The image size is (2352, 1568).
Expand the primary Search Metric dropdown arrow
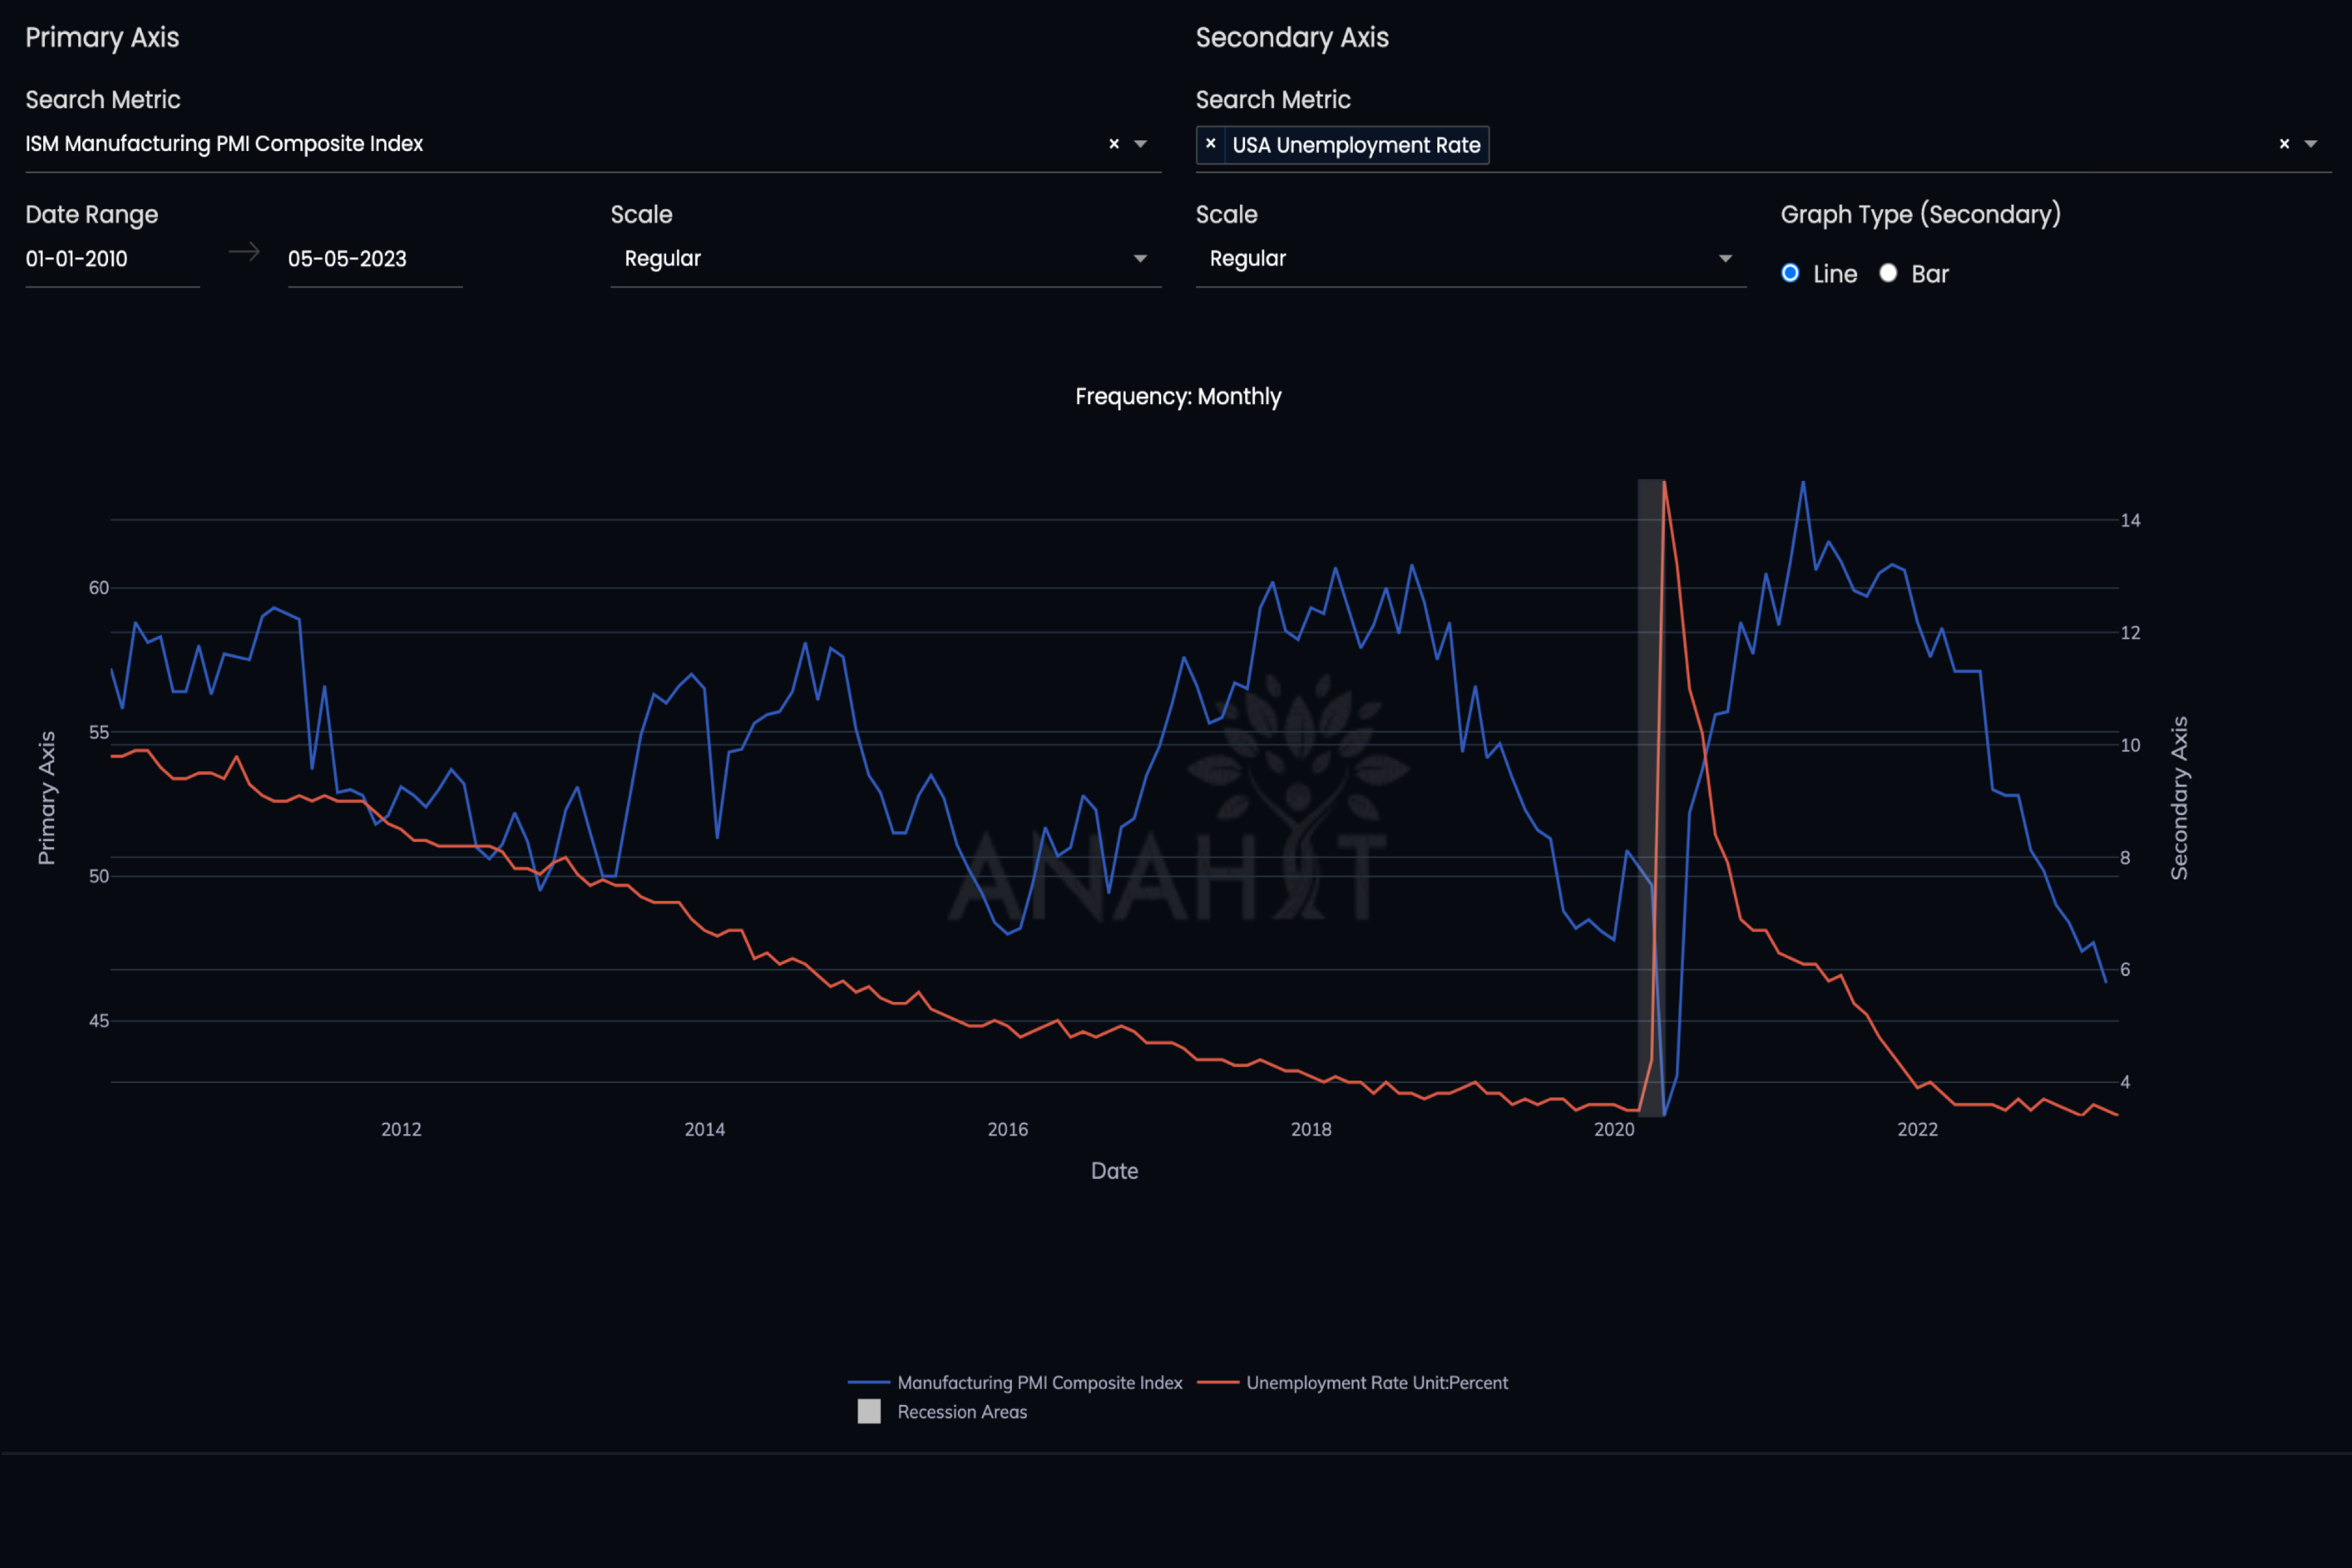(x=1140, y=143)
